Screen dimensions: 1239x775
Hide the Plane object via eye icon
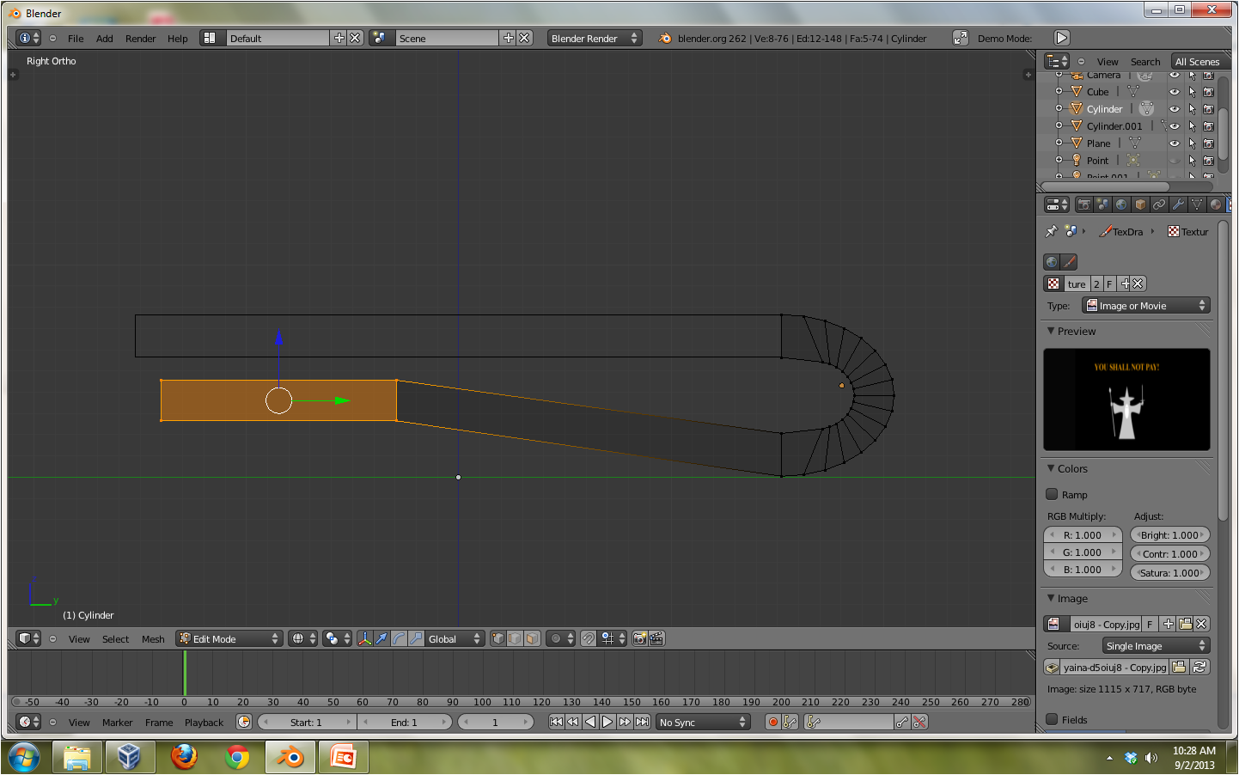pyautogui.click(x=1175, y=143)
